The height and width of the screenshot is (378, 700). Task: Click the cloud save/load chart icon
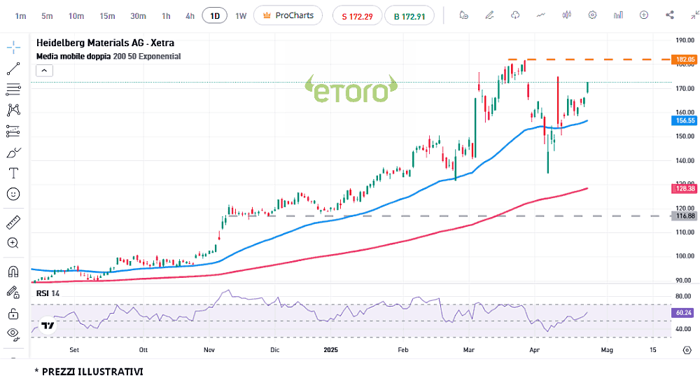click(515, 15)
